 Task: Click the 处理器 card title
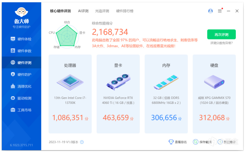(70, 65)
